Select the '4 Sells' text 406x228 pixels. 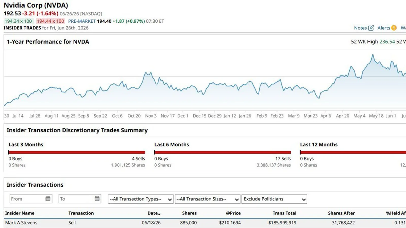click(x=138, y=159)
